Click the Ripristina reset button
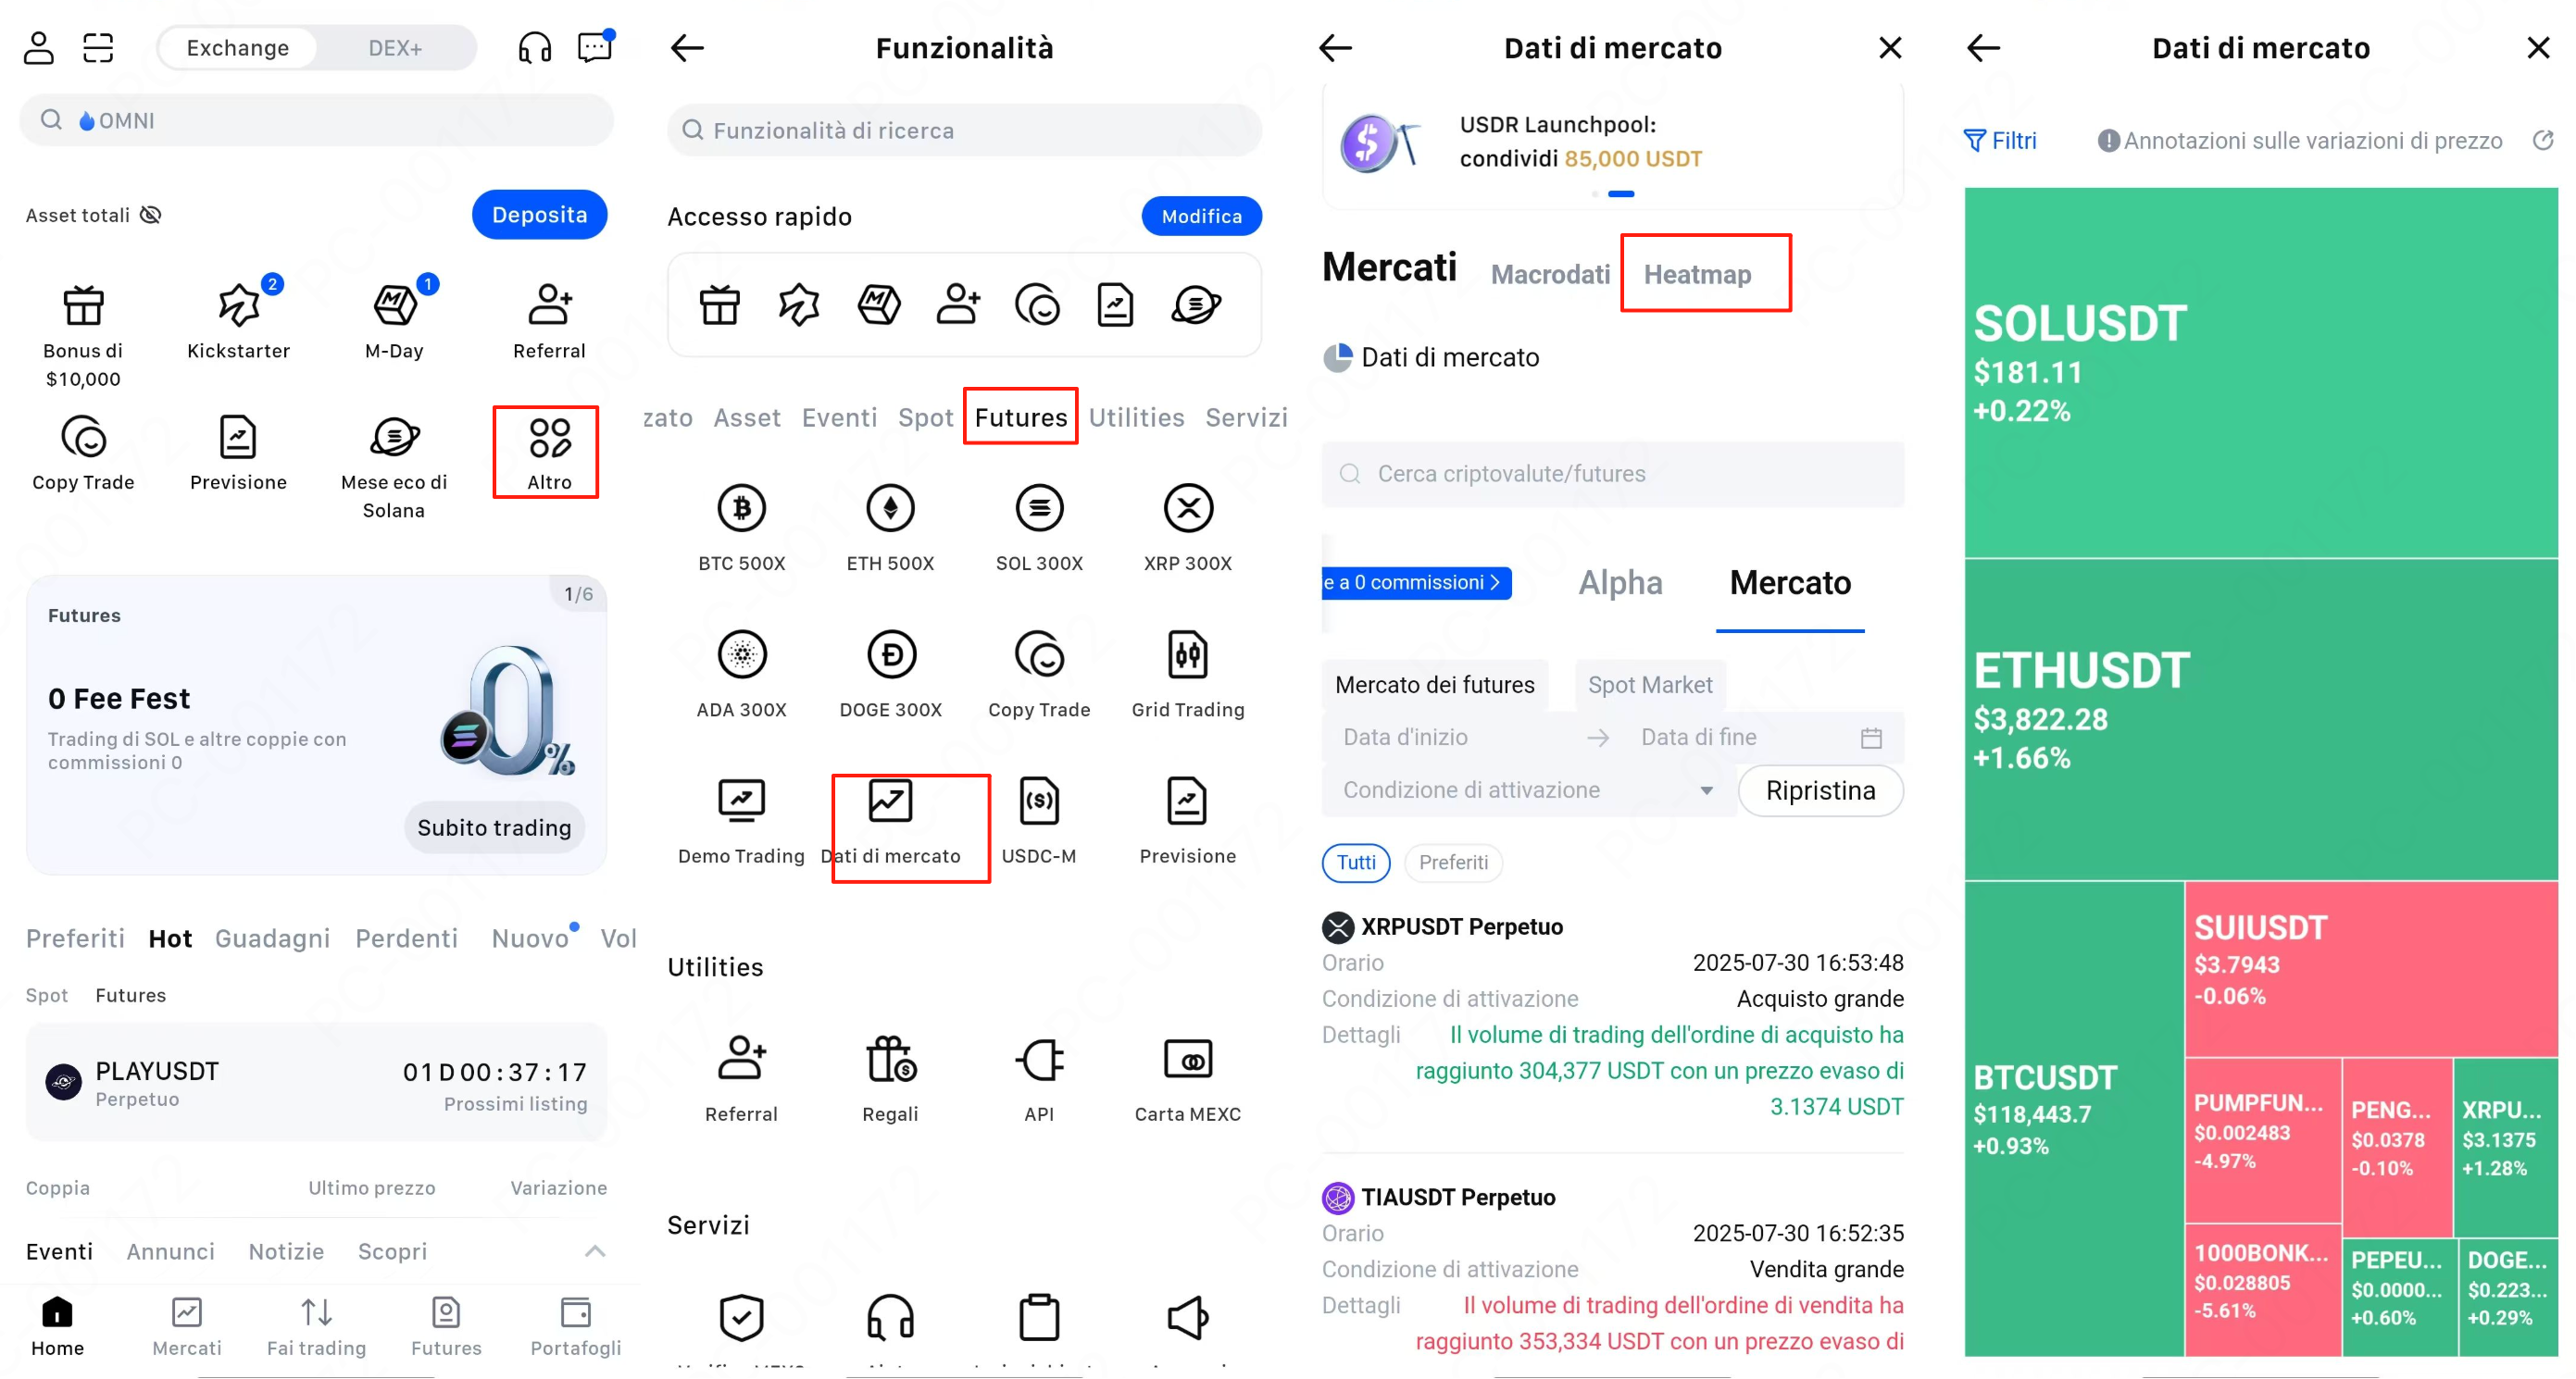This screenshot has height=1379, width=2576. (x=1820, y=790)
